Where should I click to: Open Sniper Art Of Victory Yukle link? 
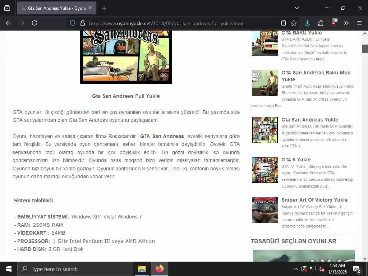314,200
